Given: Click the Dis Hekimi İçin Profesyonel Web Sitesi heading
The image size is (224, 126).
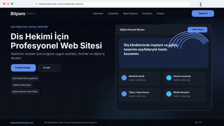Looking at the screenshot, I should 56,41.
